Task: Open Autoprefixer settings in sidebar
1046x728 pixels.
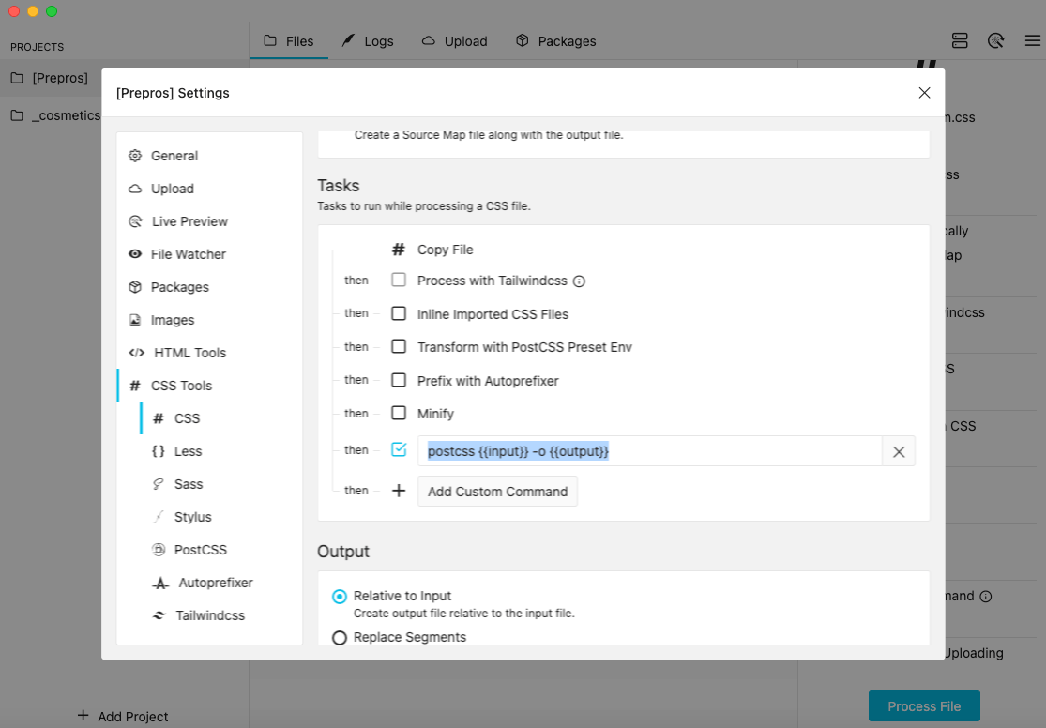Action: point(215,583)
